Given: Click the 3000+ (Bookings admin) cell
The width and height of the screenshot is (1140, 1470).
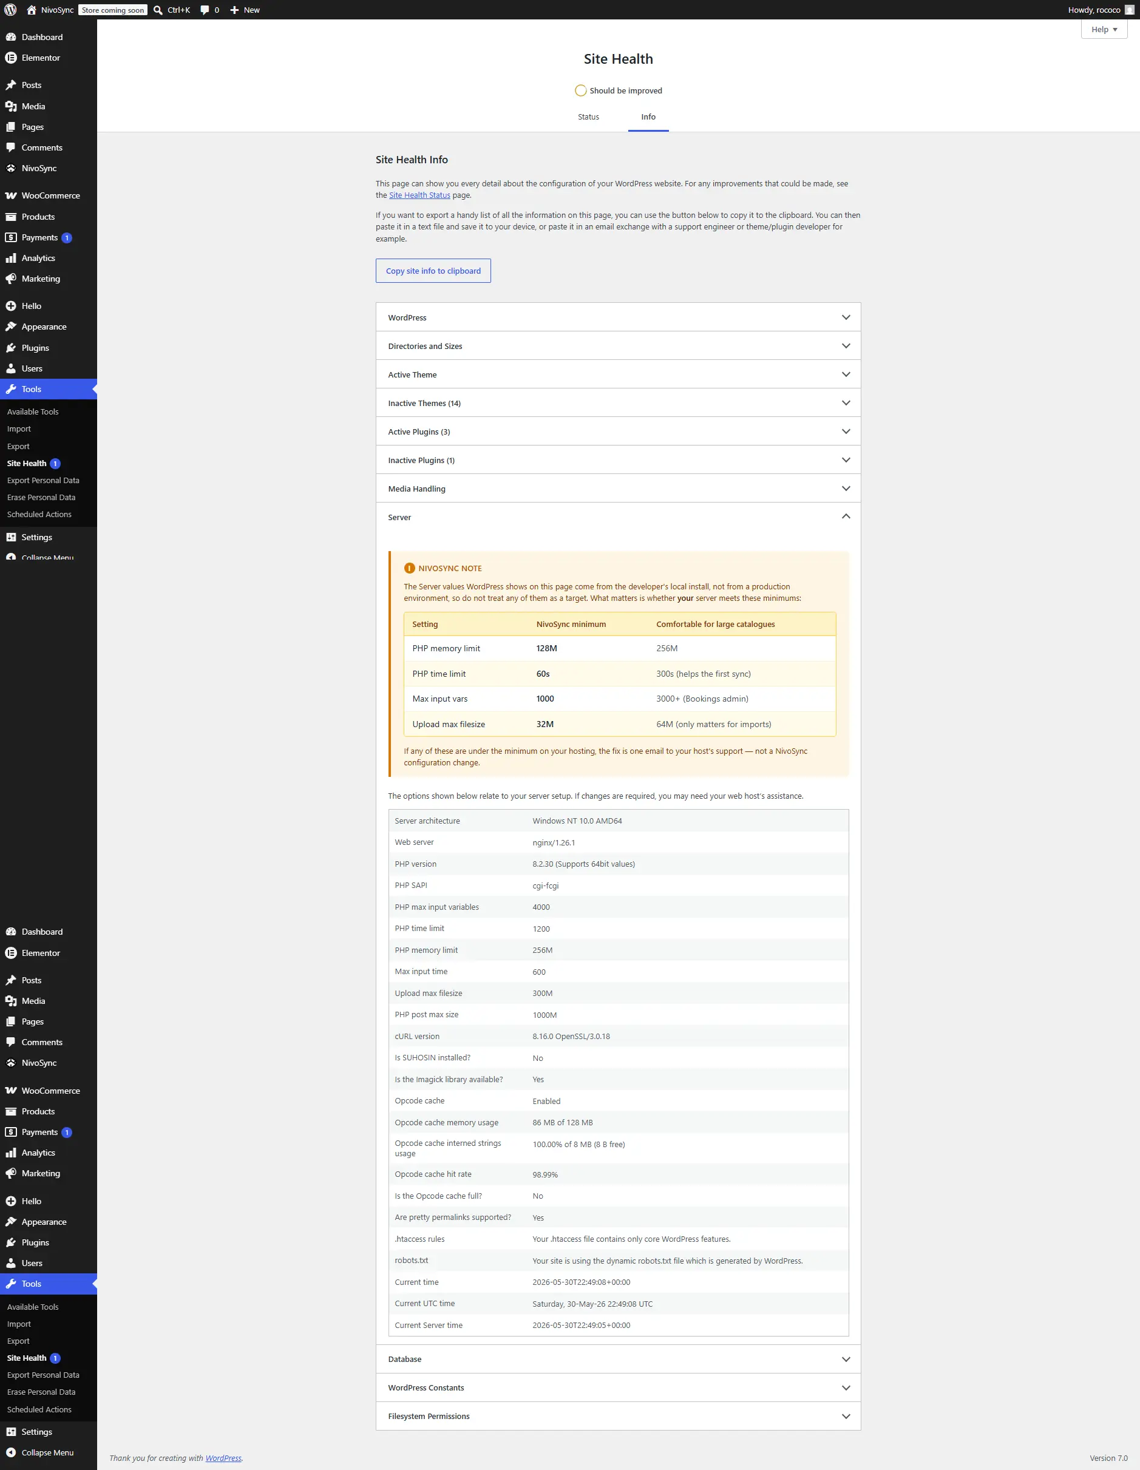Looking at the screenshot, I should coord(702,699).
